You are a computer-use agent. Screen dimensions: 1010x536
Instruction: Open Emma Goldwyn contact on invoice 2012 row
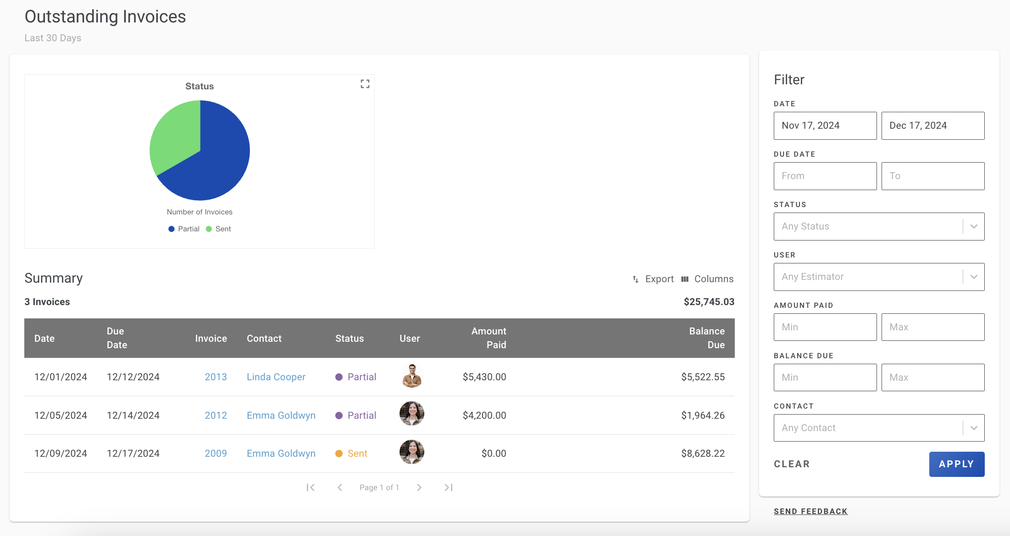pos(281,415)
